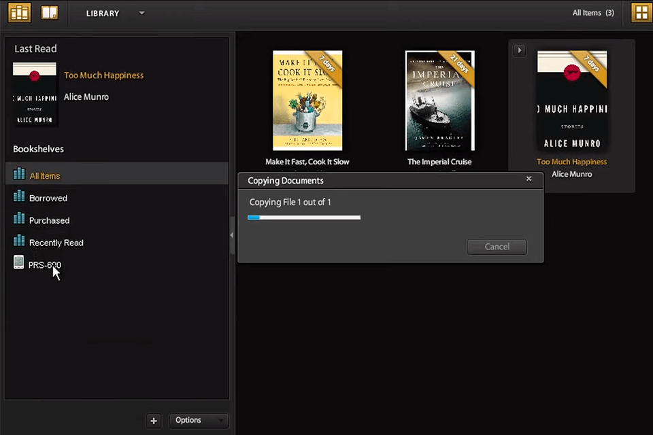Open Too Much Happiness title link in Last Read
The image size is (653, 435).
pyautogui.click(x=103, y=75)
